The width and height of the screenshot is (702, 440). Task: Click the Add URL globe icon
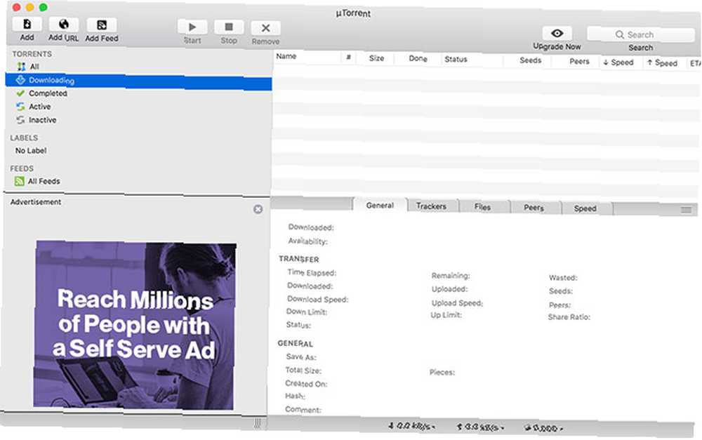click(64, 24)
